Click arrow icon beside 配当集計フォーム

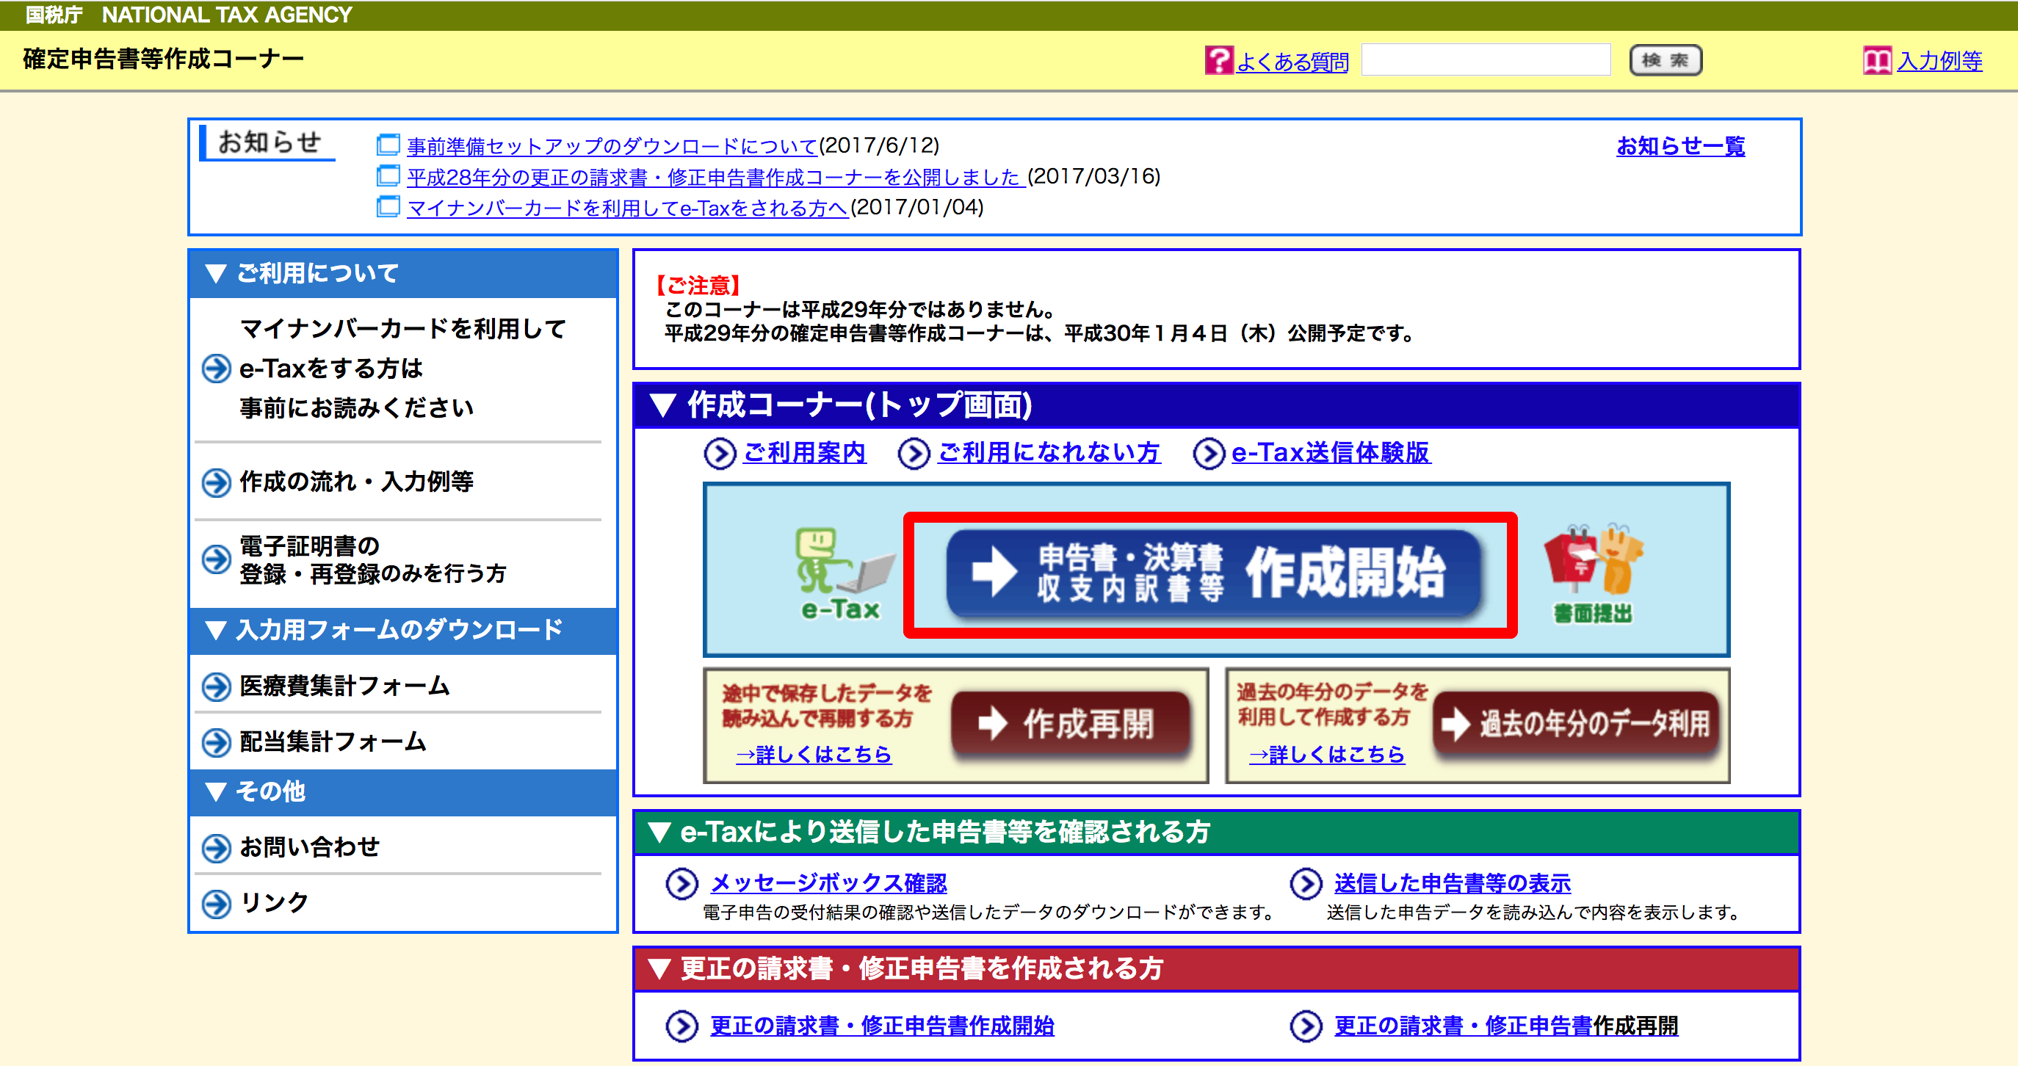click(216, 742)
